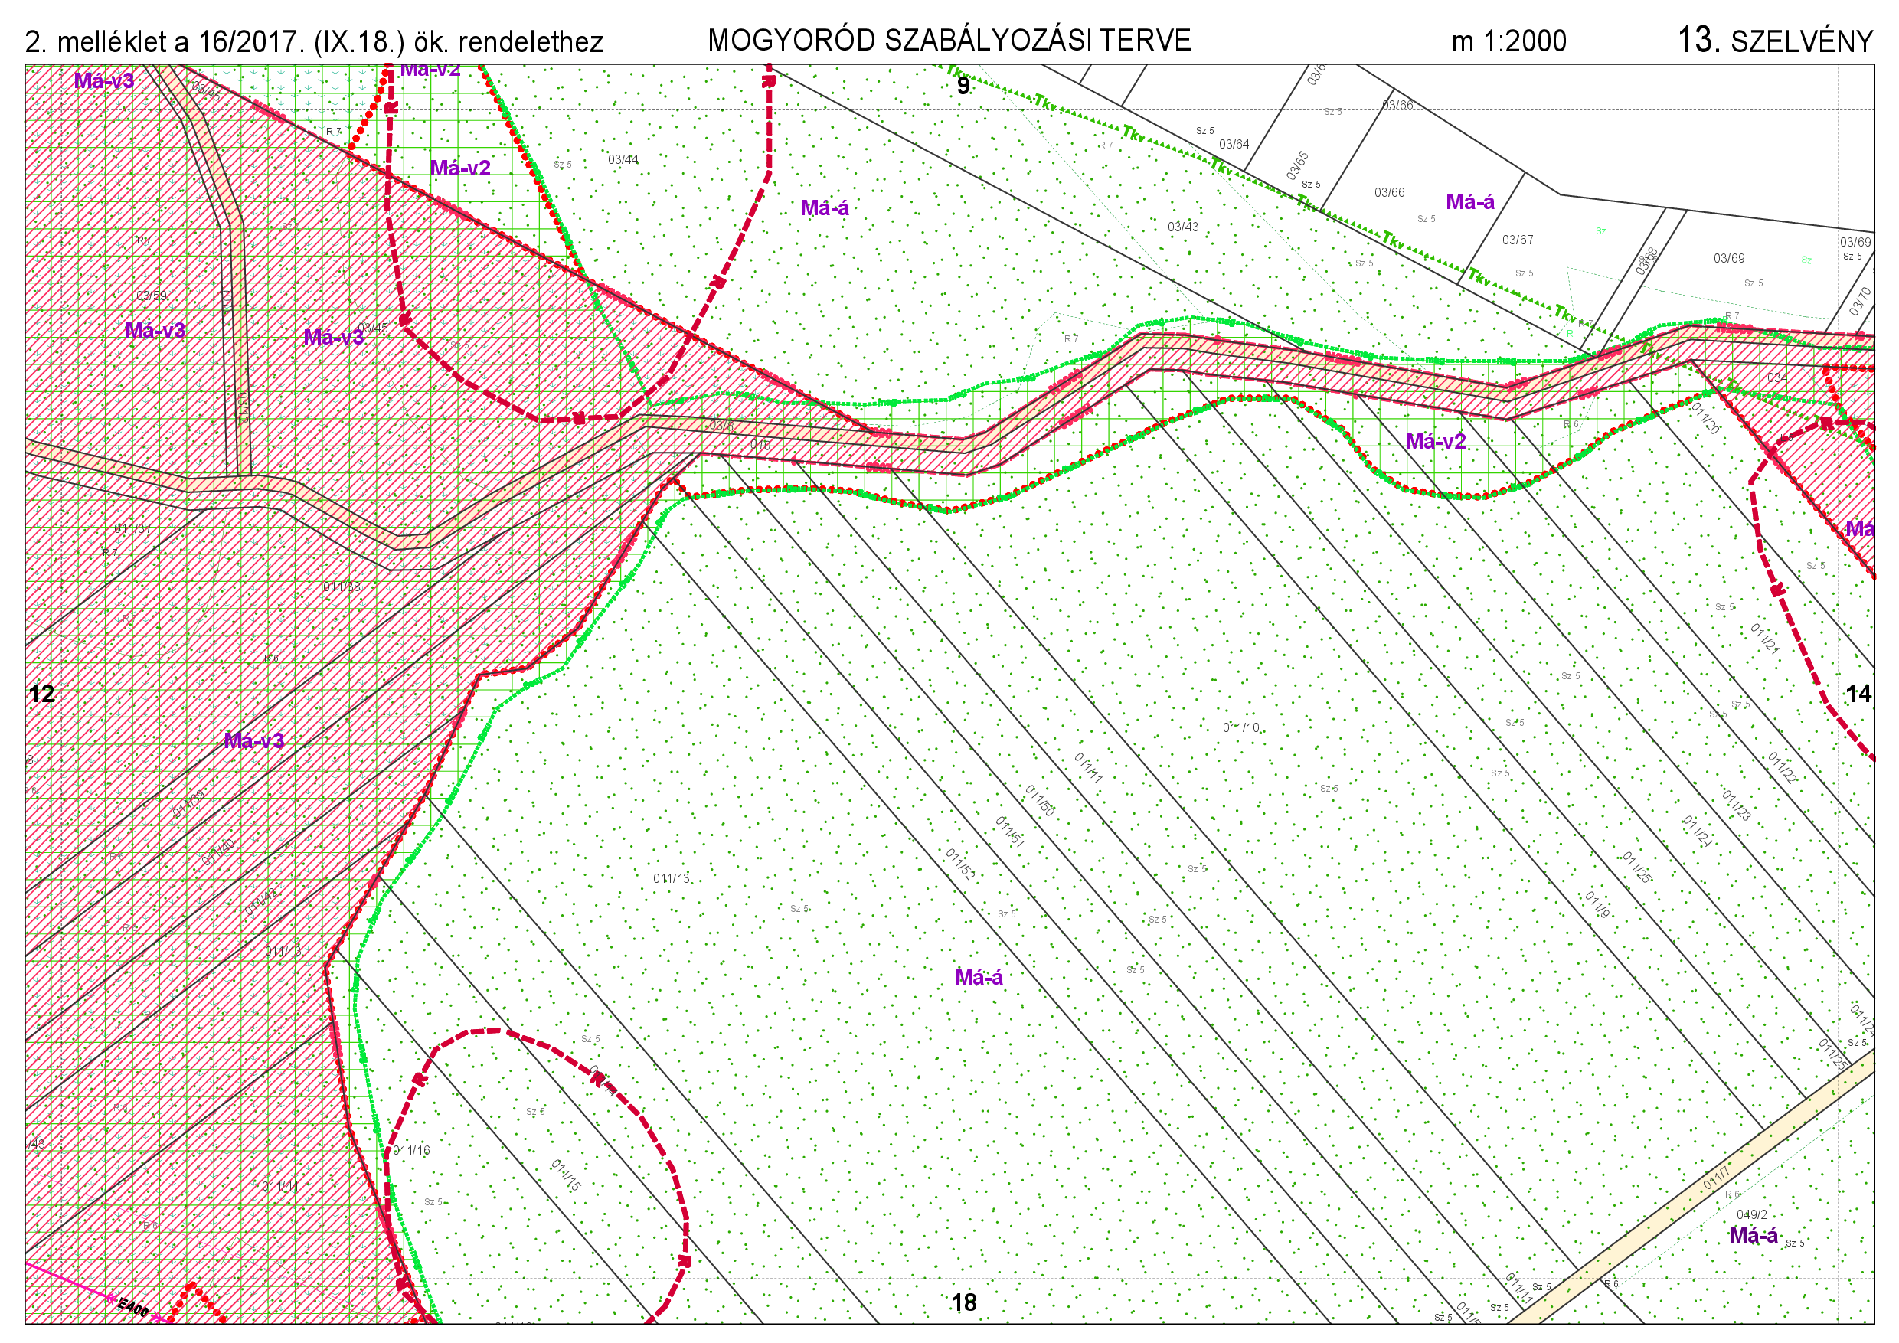This screenshot has height=1343, width=1899.
Task: Click parcel number 03/44
Action: coord(623,159)
